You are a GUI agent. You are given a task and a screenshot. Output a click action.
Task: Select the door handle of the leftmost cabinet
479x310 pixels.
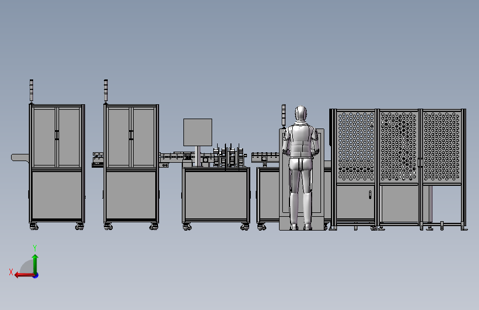(x=57, y=135)
